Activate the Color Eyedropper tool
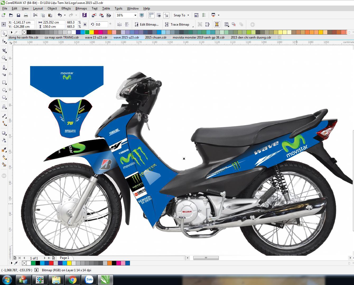The width and height of the screenshot is (354, 285). [x=4, y=150]
